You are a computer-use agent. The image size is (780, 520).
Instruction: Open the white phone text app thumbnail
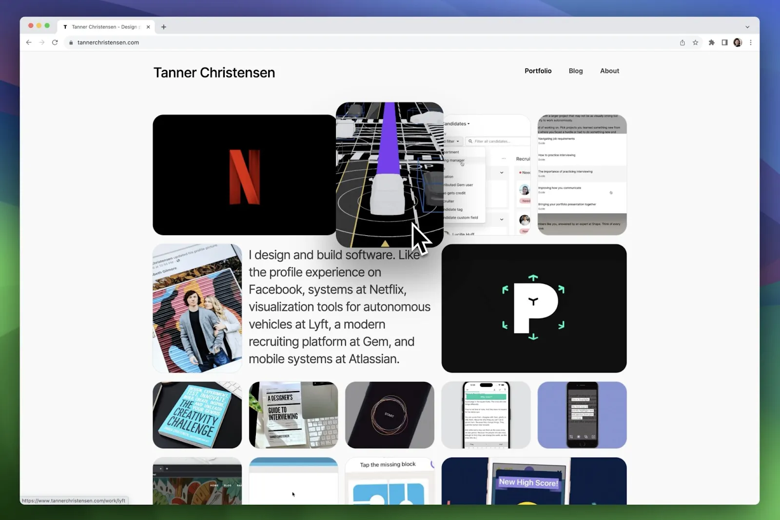(486, 415)
